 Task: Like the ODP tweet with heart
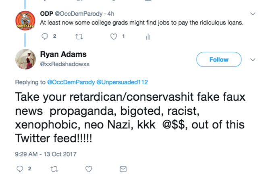(x=114, y=37)
